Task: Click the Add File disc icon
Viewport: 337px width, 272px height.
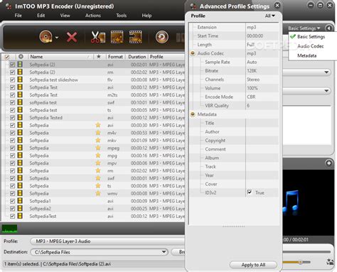Action: tap(46, 37)
